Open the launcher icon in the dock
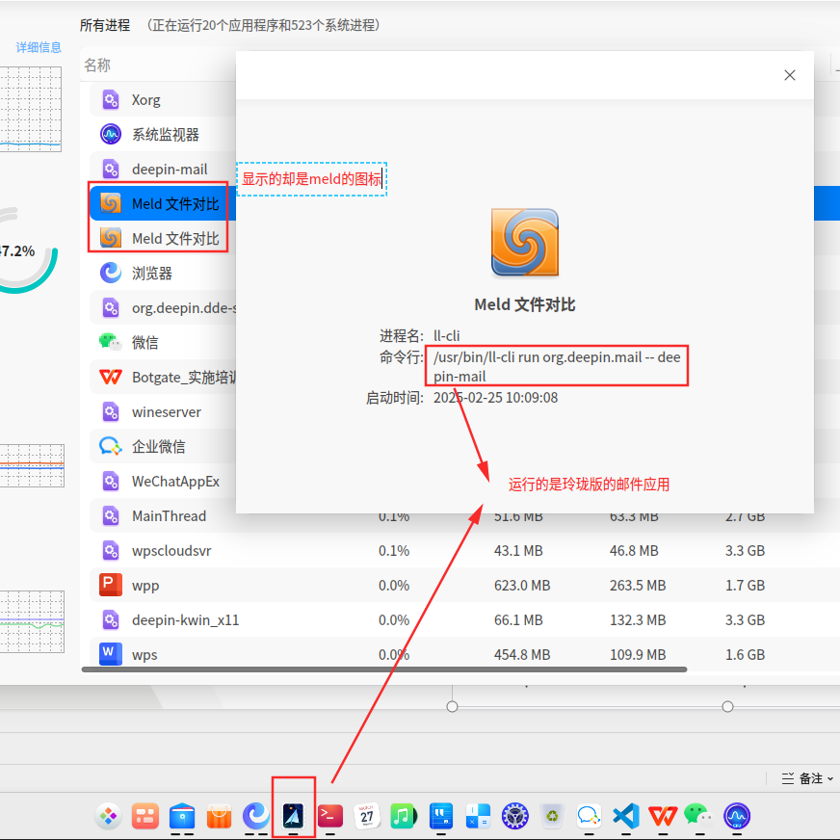 point(109,816)
